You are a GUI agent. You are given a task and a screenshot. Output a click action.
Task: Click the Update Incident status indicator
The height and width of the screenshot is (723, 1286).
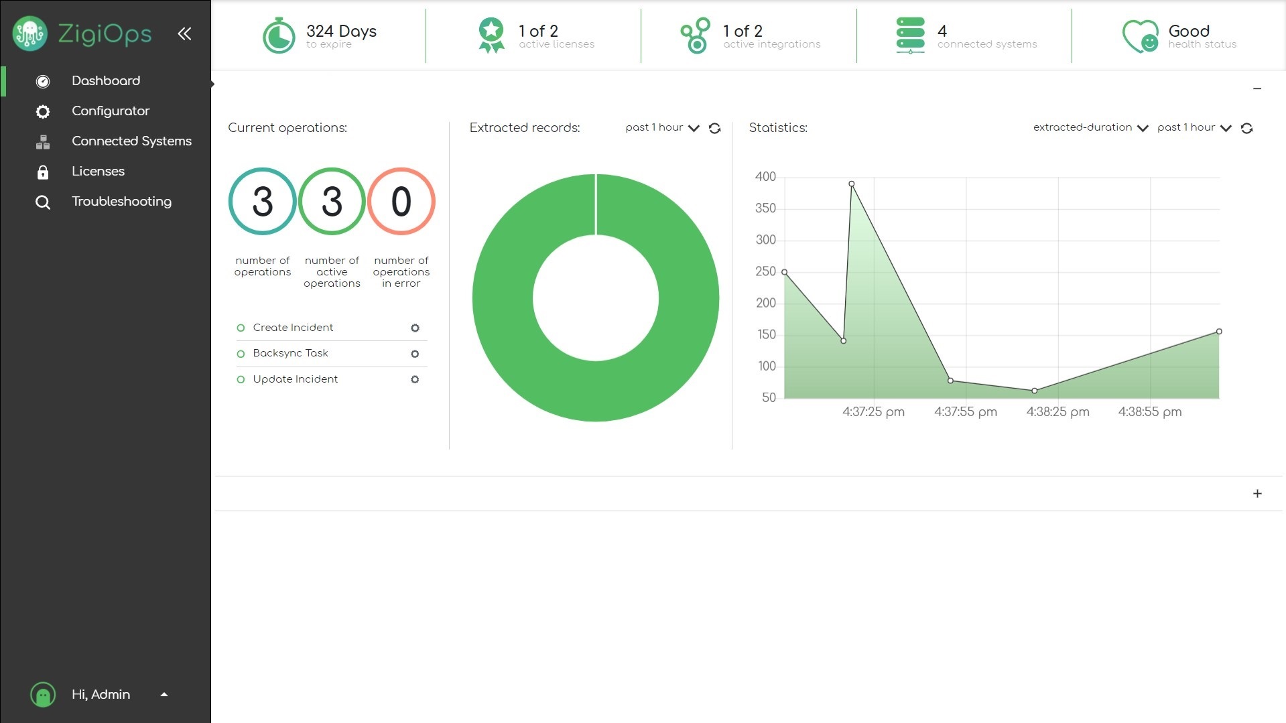pos(241,379)
